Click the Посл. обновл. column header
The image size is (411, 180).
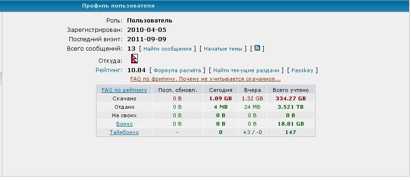178,90
